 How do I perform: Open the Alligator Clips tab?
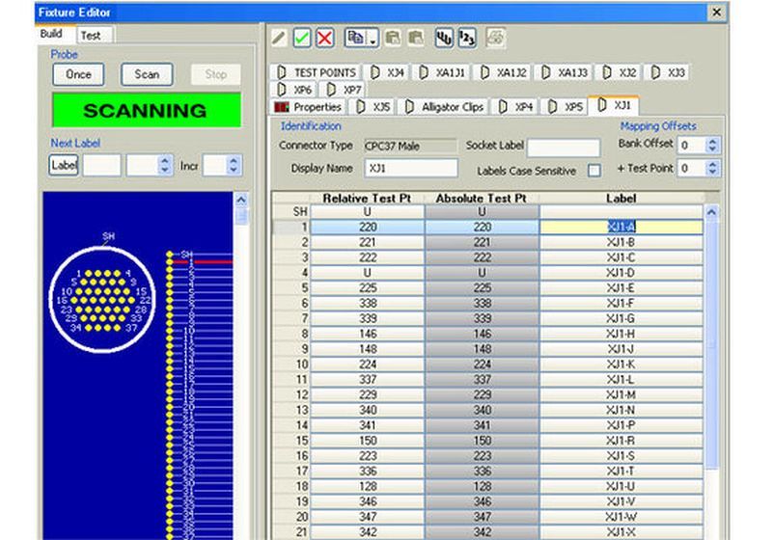pos(445,107)
